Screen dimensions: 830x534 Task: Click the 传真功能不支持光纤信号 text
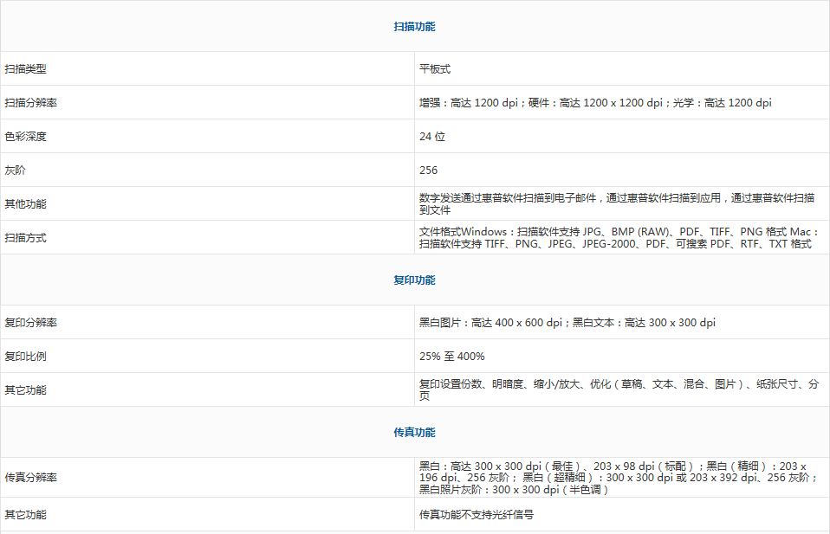click(476, 514)
